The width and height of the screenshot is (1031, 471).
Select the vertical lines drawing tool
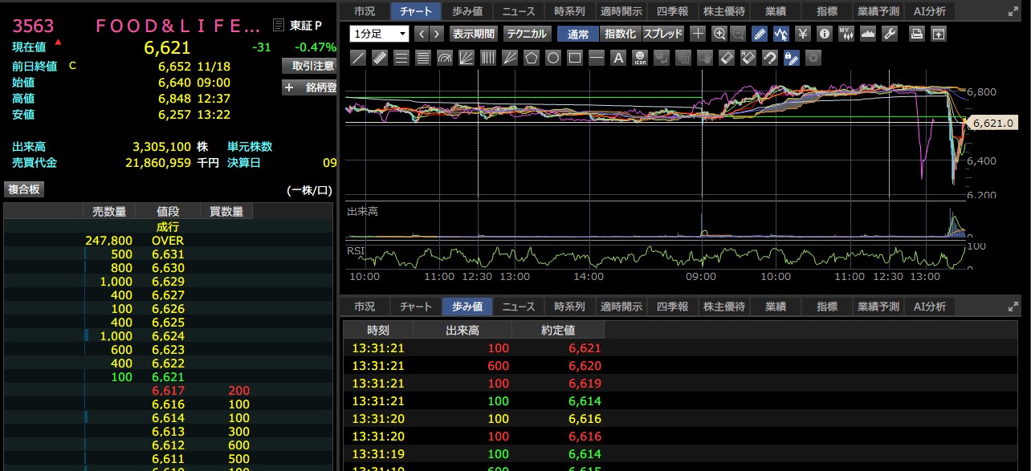(488, 58)
